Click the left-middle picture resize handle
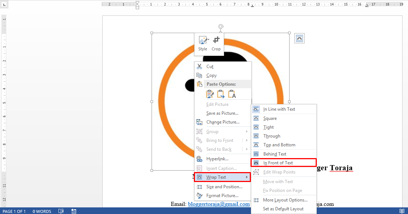Image resolution: width=408 pixels, height=214 pixels. [152, 102]
